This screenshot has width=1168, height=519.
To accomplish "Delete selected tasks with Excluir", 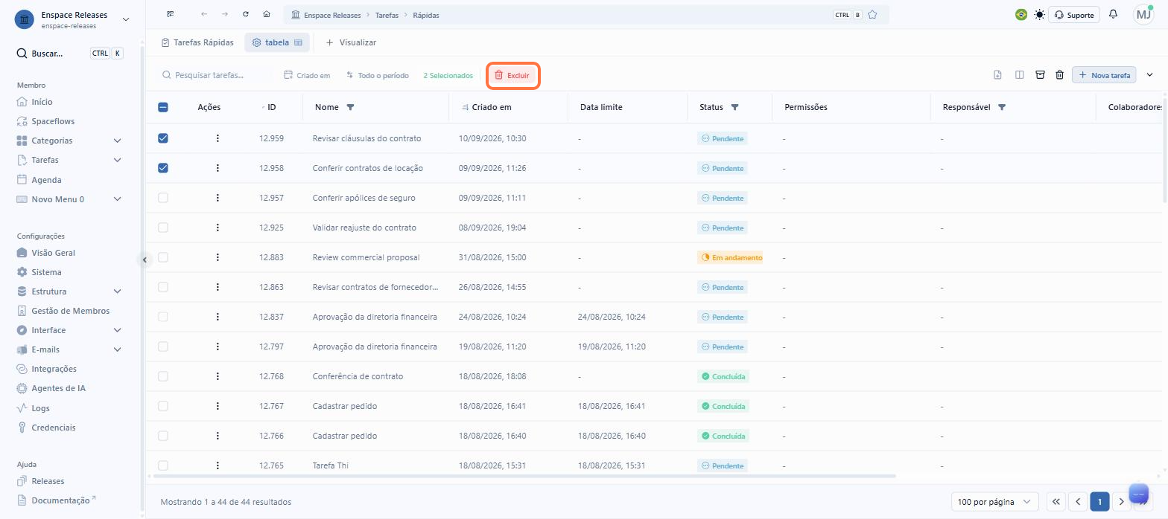I will [512, 76].
